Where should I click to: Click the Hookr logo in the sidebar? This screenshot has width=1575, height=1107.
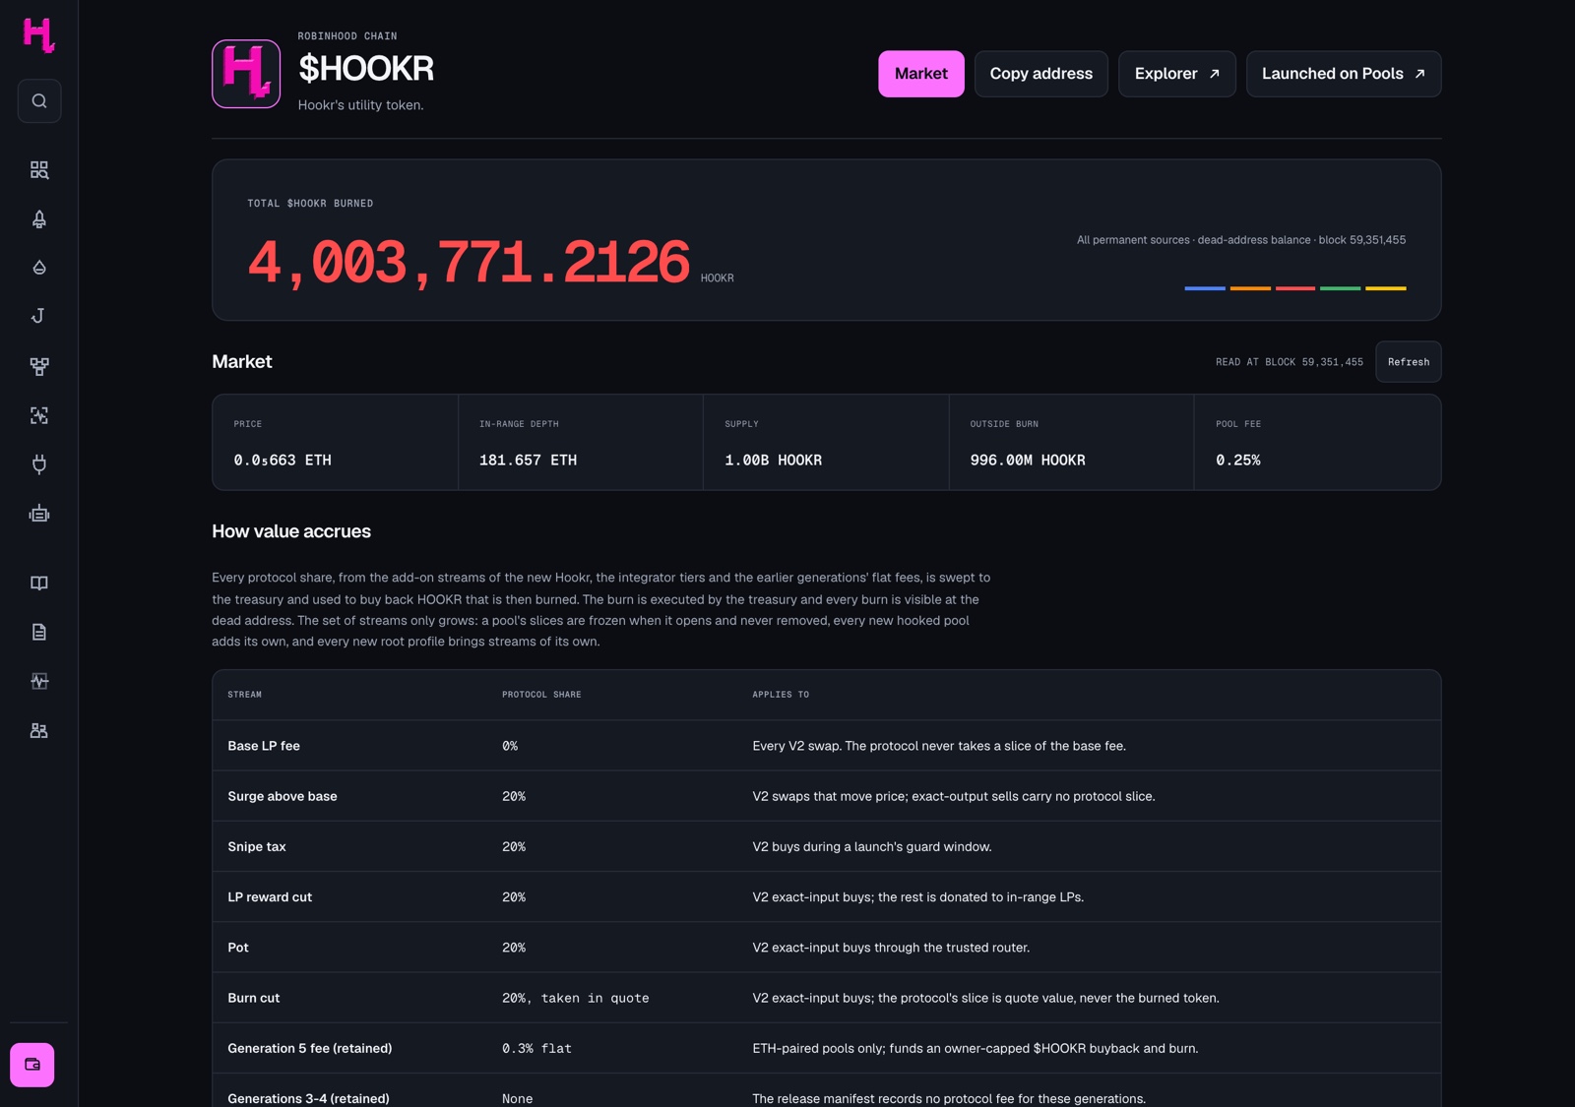38,35
